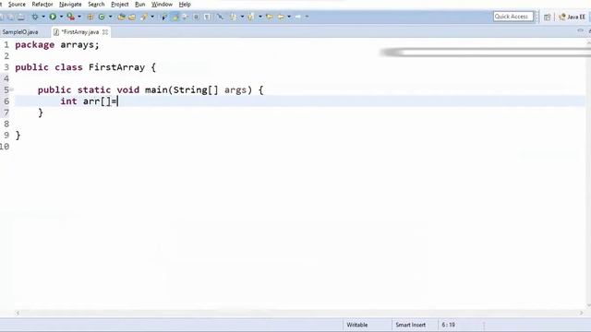Open the Next Annotation dropdown arrow
591x332 pixels.
pos(242,17)
